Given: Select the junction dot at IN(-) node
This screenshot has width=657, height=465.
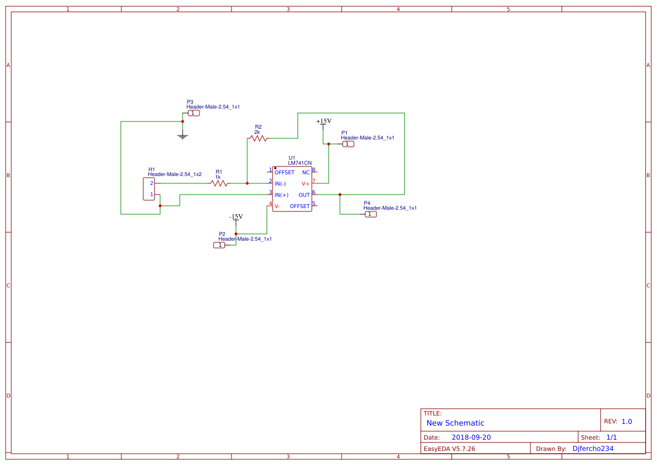Looking at the screenshot, I should [247, 183].
